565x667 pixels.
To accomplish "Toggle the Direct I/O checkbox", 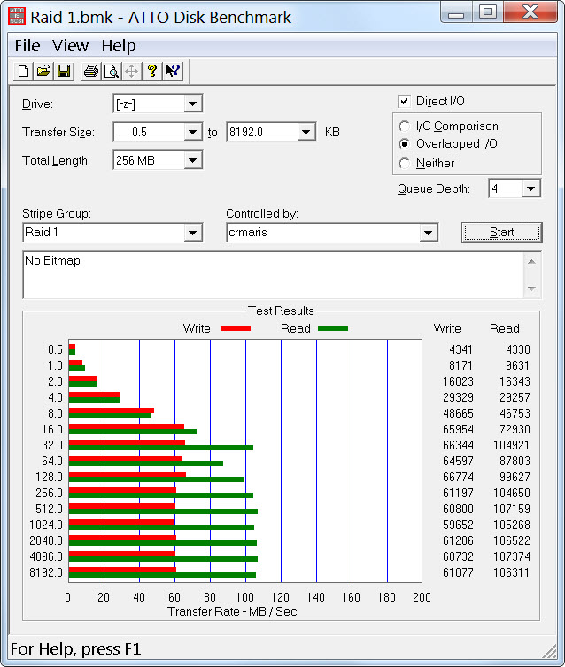I will pyautogui.click(x=404, y=101).
